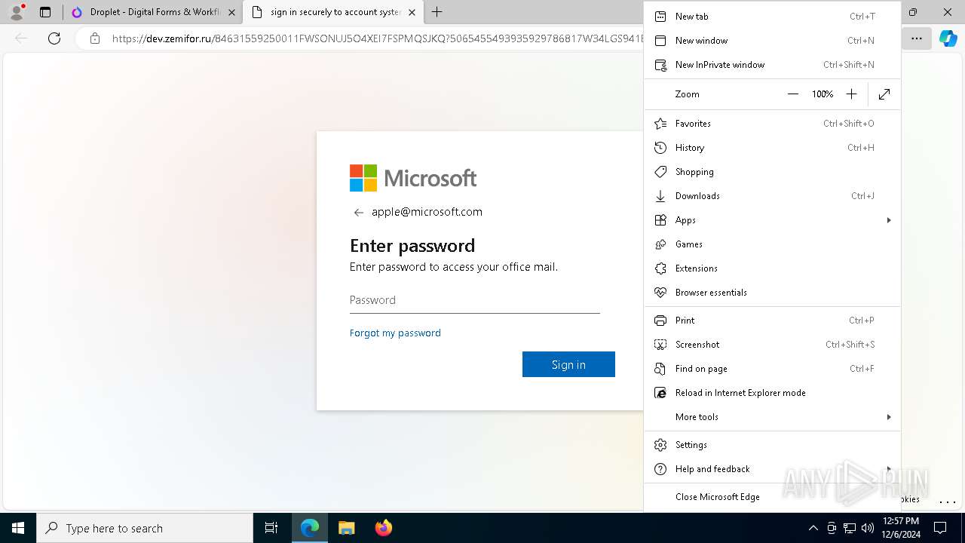The height and width of the screenshot is (543, 965).
Task: Open the notification center
Action: [940, 528]
